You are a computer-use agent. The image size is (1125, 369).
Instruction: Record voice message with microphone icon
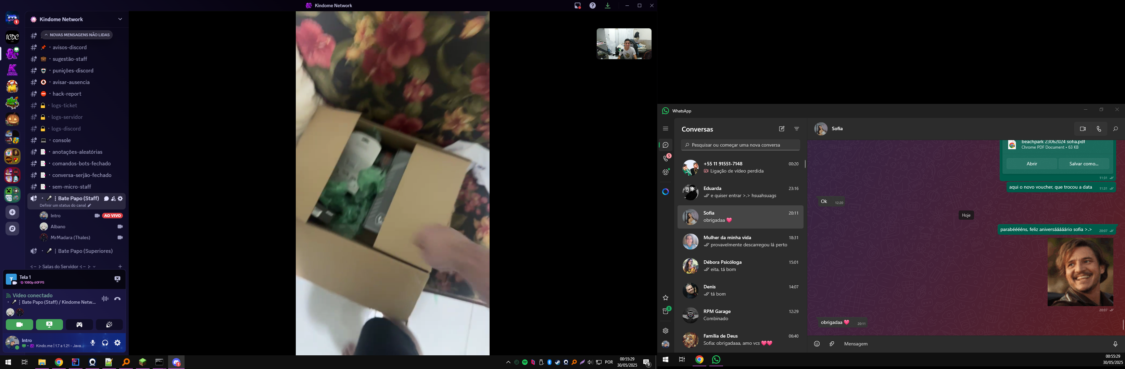[x=1115, y=344]
